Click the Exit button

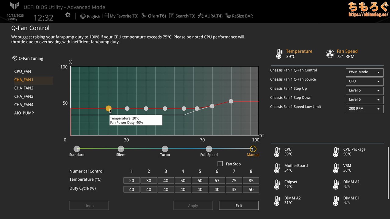[239, 206]
